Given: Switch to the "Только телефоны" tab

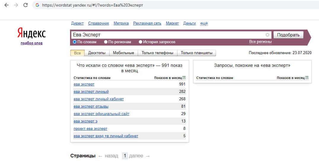Looking at the screenshot, I should [158, 53].
